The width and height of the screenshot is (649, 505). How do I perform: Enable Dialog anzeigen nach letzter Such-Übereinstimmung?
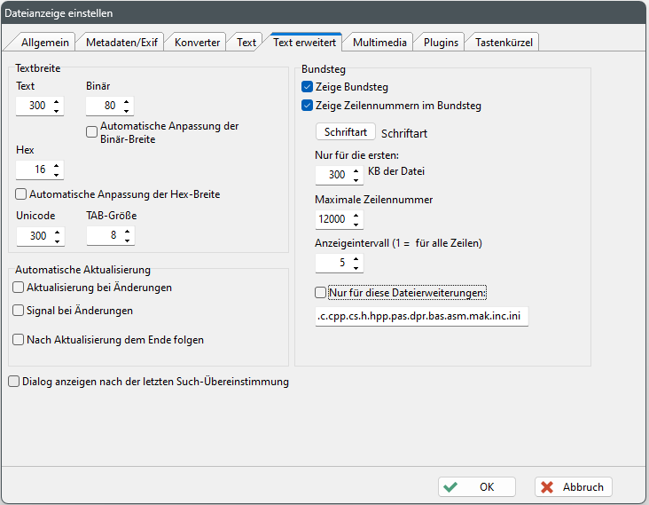coord(13,382)
